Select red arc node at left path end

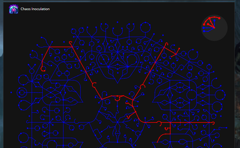click(43, 69)
